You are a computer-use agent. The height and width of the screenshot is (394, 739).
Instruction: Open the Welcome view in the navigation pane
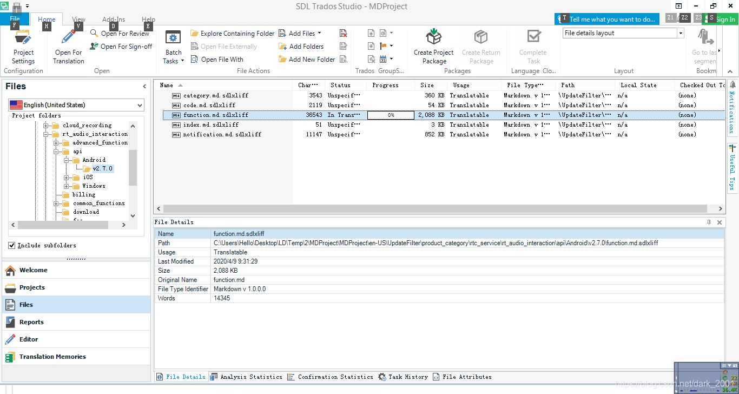coord(76,270)
